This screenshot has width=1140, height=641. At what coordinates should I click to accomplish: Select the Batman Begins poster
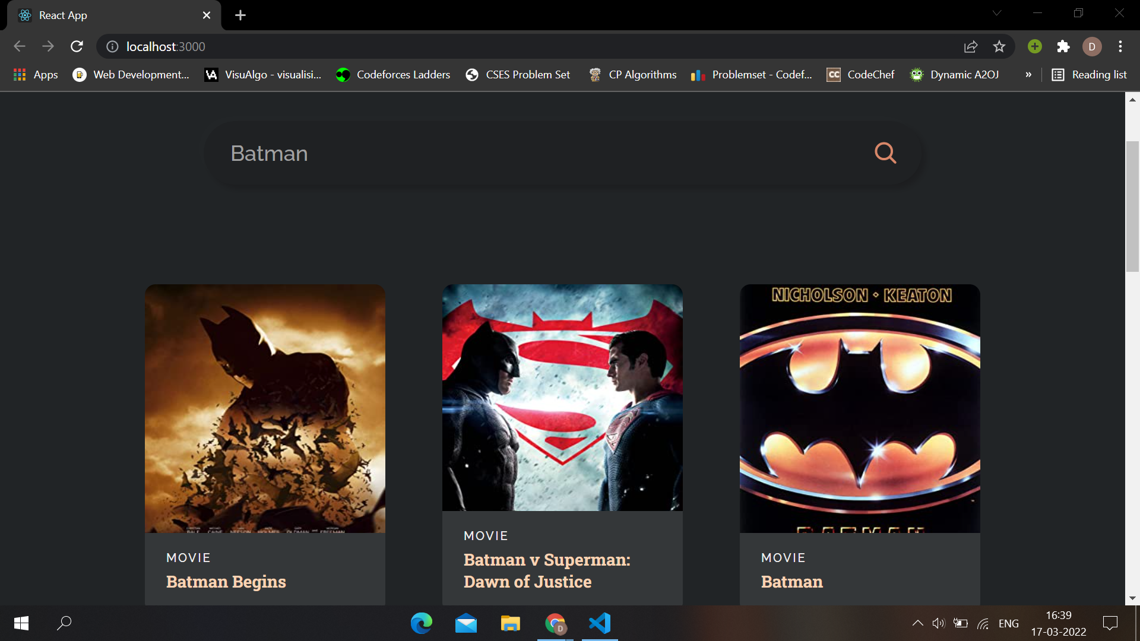(264, 408)
